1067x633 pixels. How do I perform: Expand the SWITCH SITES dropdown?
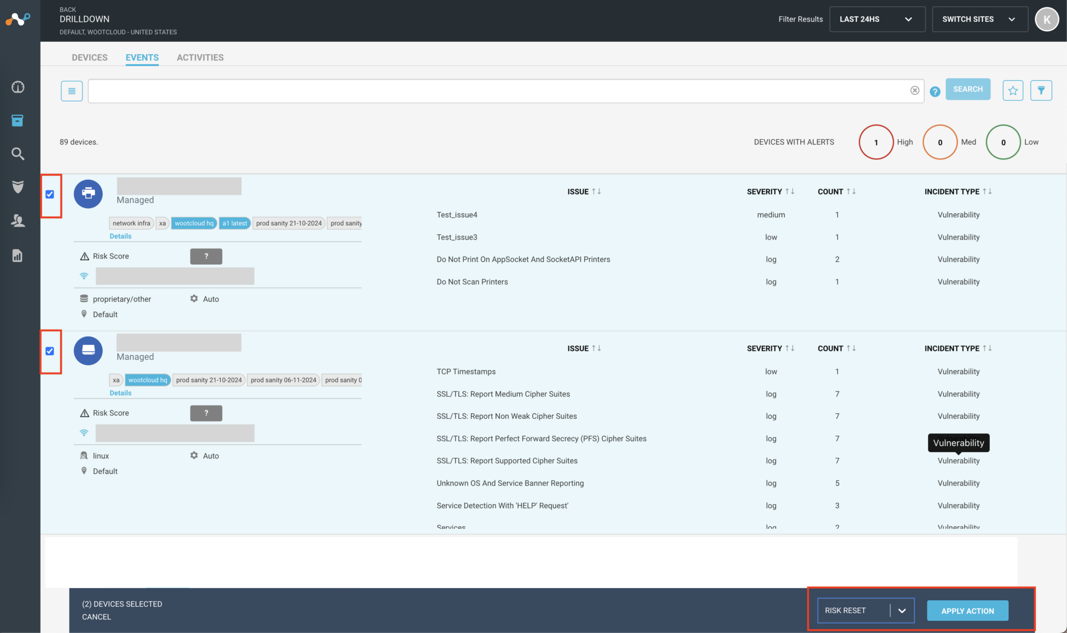coord(979,19)
